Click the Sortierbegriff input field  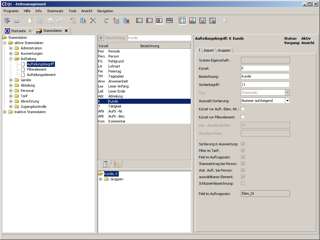point(265,84)
